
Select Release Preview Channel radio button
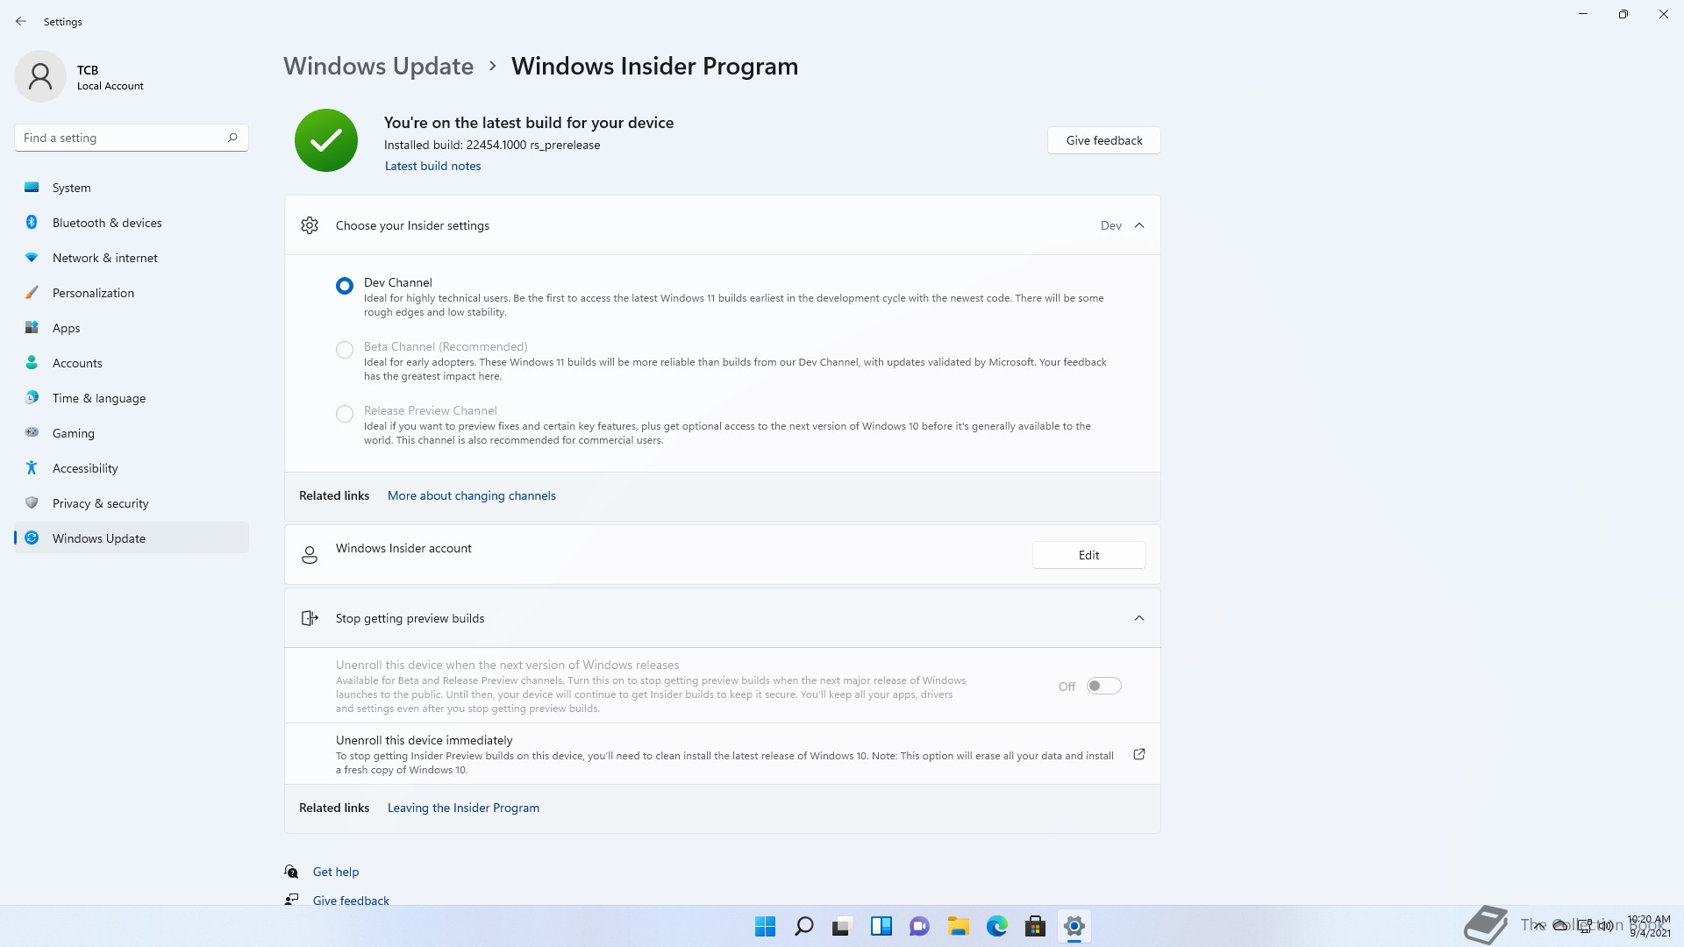click(345, 414)
